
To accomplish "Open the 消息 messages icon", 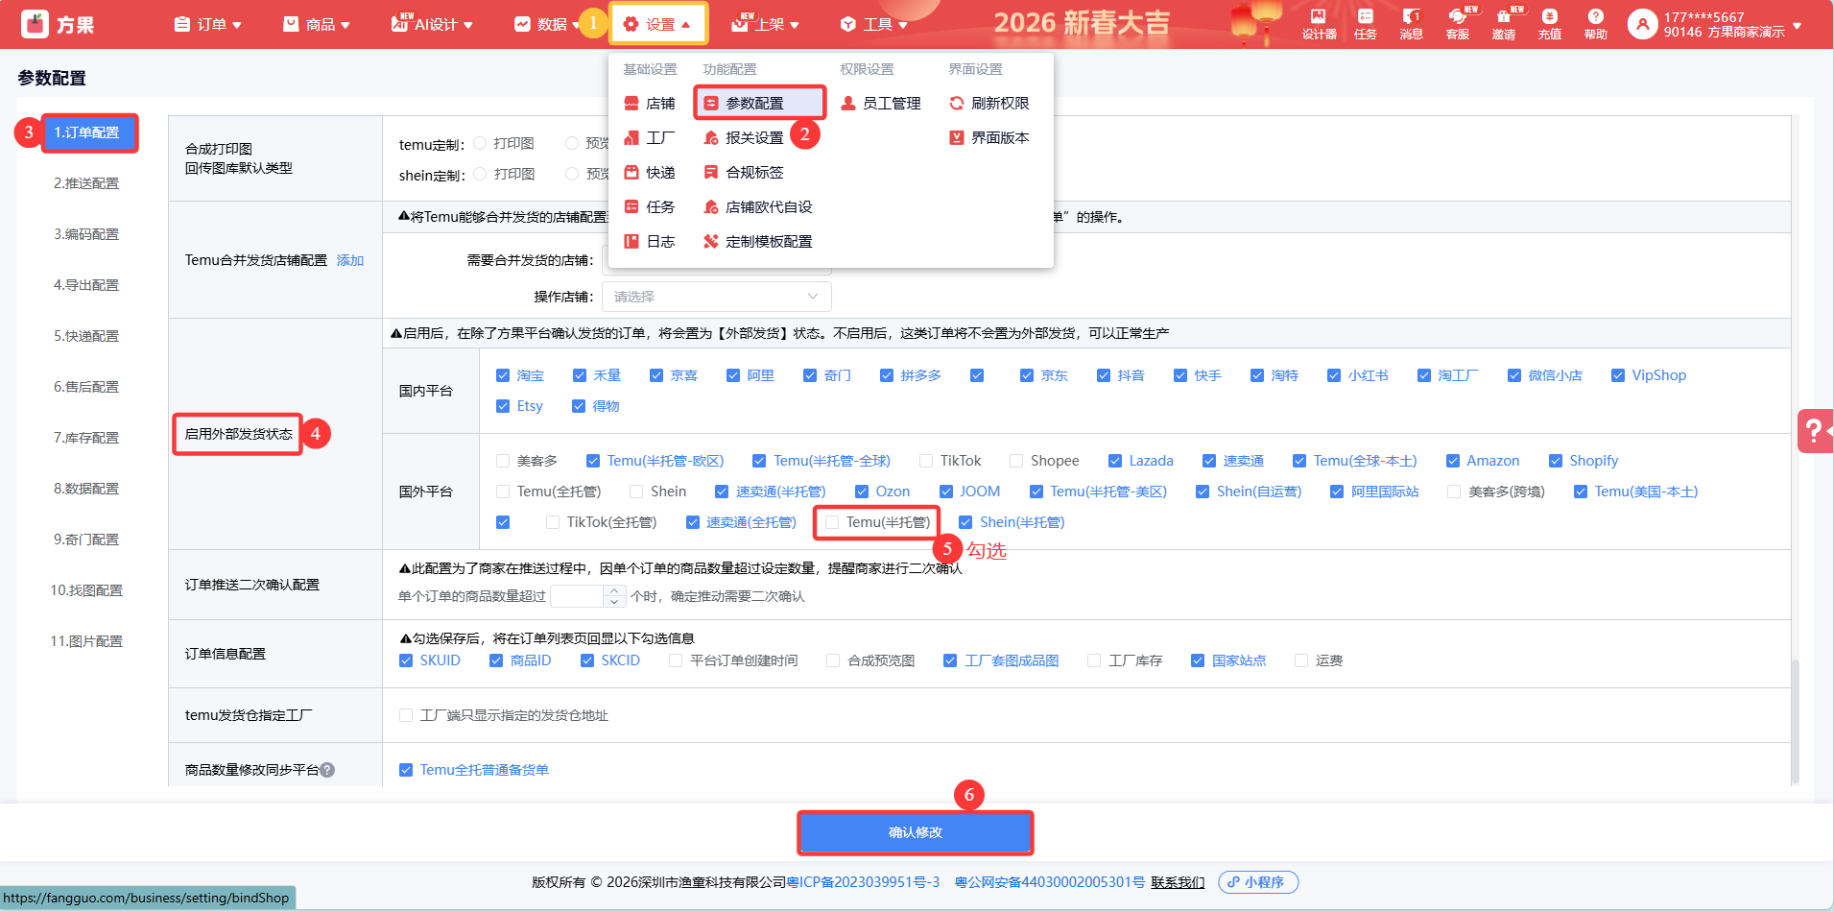I will click(x=1411, y=24).
